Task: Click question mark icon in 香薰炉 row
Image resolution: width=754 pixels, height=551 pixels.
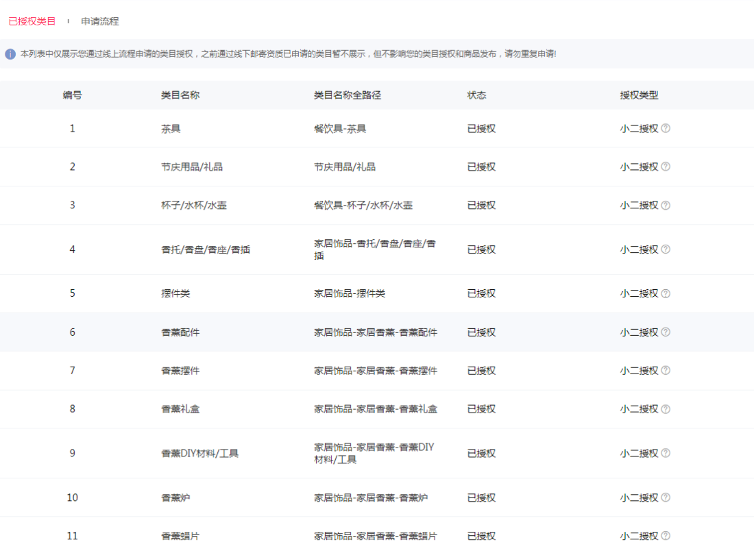Action: point(666,498)
